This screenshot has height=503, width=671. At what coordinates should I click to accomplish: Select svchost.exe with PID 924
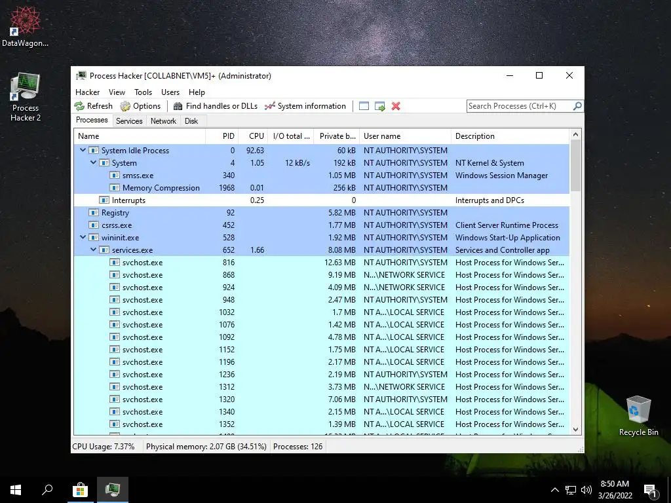[321, 287]
